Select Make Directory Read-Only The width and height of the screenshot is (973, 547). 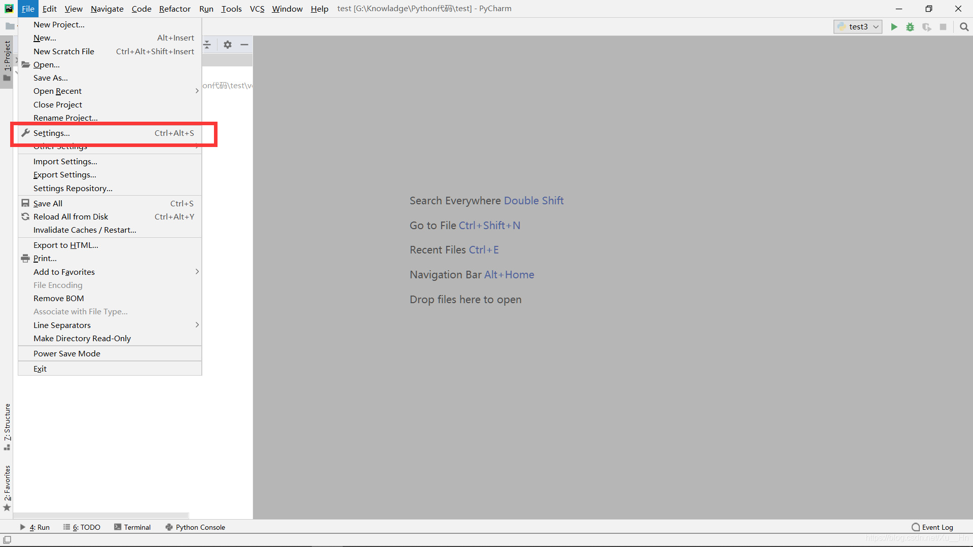tap(110, 339)
